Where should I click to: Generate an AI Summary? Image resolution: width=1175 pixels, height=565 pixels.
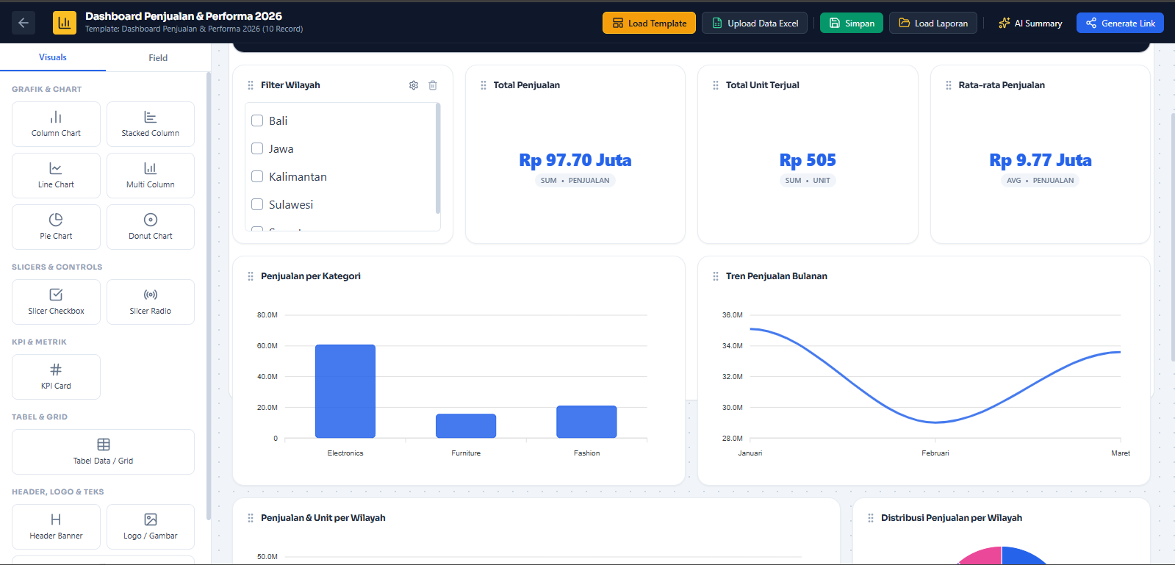1030,23
